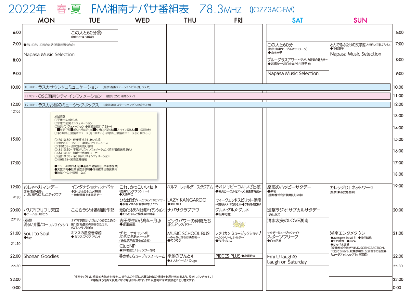The height and width of the screenshot is (293, 410).
Task: Click 'これ、かっこいいね♪' on Wednesday
Action: click(138, 187)
